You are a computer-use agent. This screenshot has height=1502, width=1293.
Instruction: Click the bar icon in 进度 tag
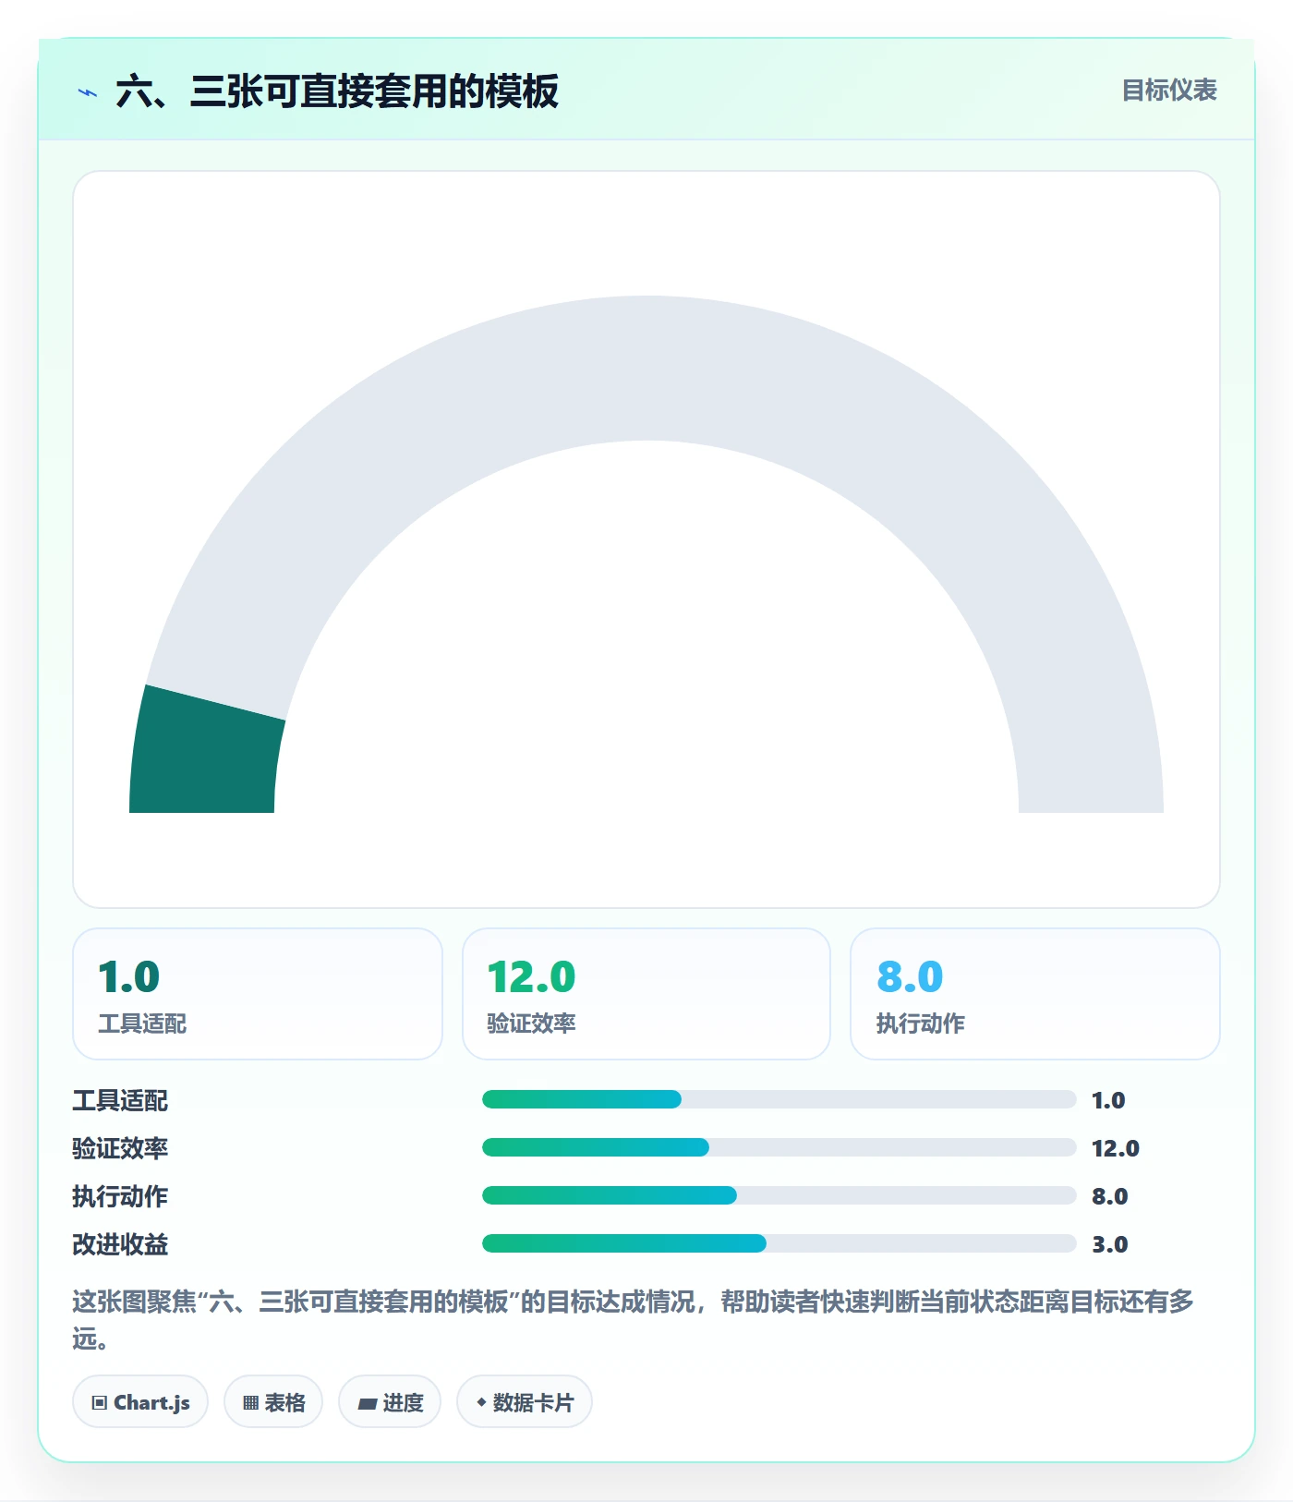tap(367, 1403)
